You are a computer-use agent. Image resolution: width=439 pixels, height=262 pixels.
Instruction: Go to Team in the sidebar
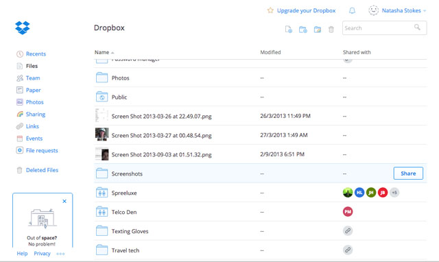coord(33,78)
